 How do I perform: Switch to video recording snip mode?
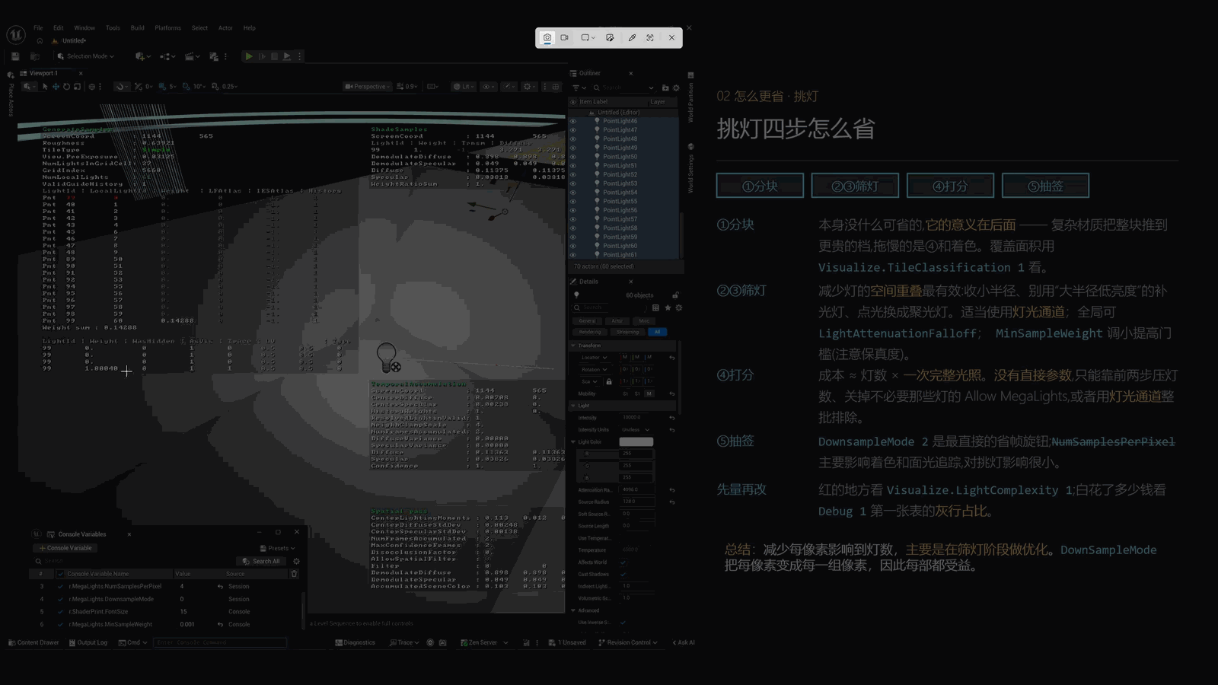coord(565,37)
